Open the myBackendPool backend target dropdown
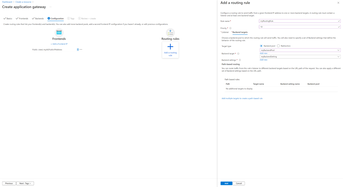Viewport: 343px width, 187px height. [300, 50]
